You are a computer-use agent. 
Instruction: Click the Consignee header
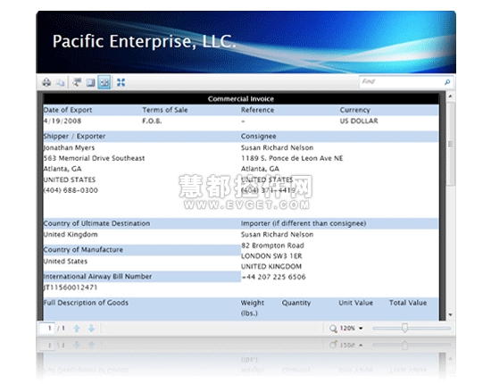coord(258,137)
